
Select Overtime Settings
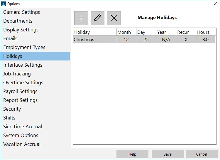[23, 82]
